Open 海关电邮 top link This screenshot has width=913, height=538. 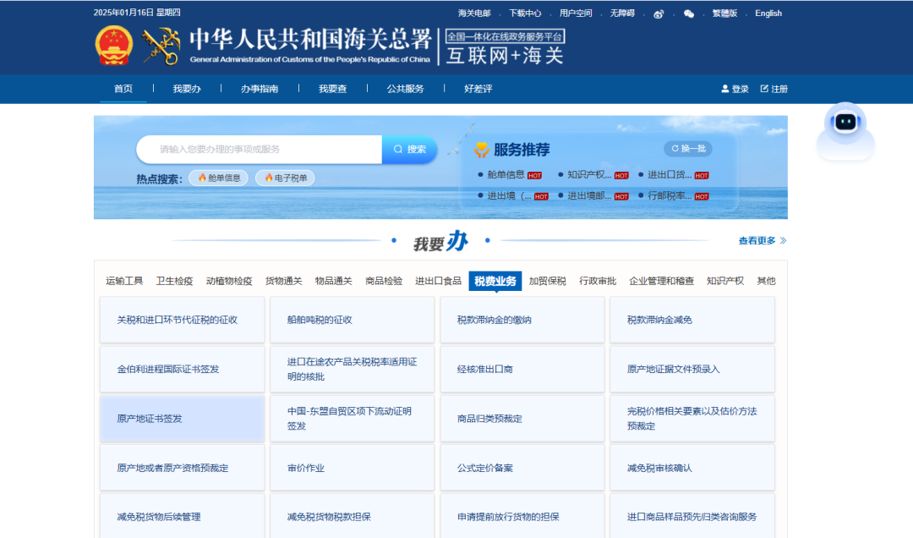(474, 14)
